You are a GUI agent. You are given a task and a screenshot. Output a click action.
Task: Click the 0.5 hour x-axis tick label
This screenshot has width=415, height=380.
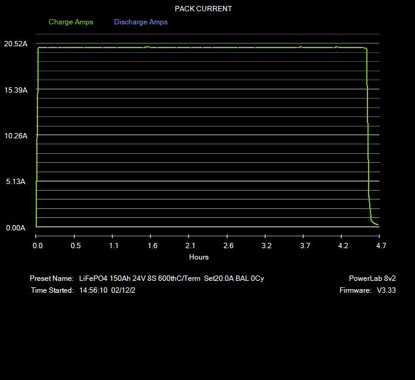pos(76,246)
